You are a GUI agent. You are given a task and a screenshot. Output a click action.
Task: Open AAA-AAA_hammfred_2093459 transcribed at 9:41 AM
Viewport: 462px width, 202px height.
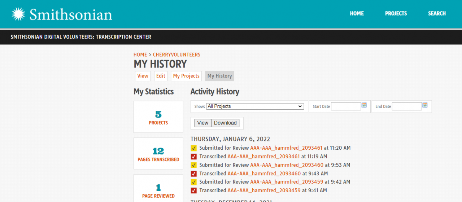[264, 190]
